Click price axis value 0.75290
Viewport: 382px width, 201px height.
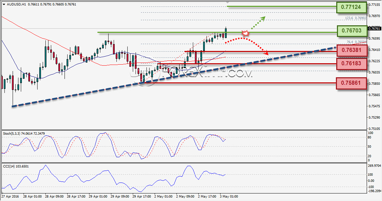coord(374,118)
